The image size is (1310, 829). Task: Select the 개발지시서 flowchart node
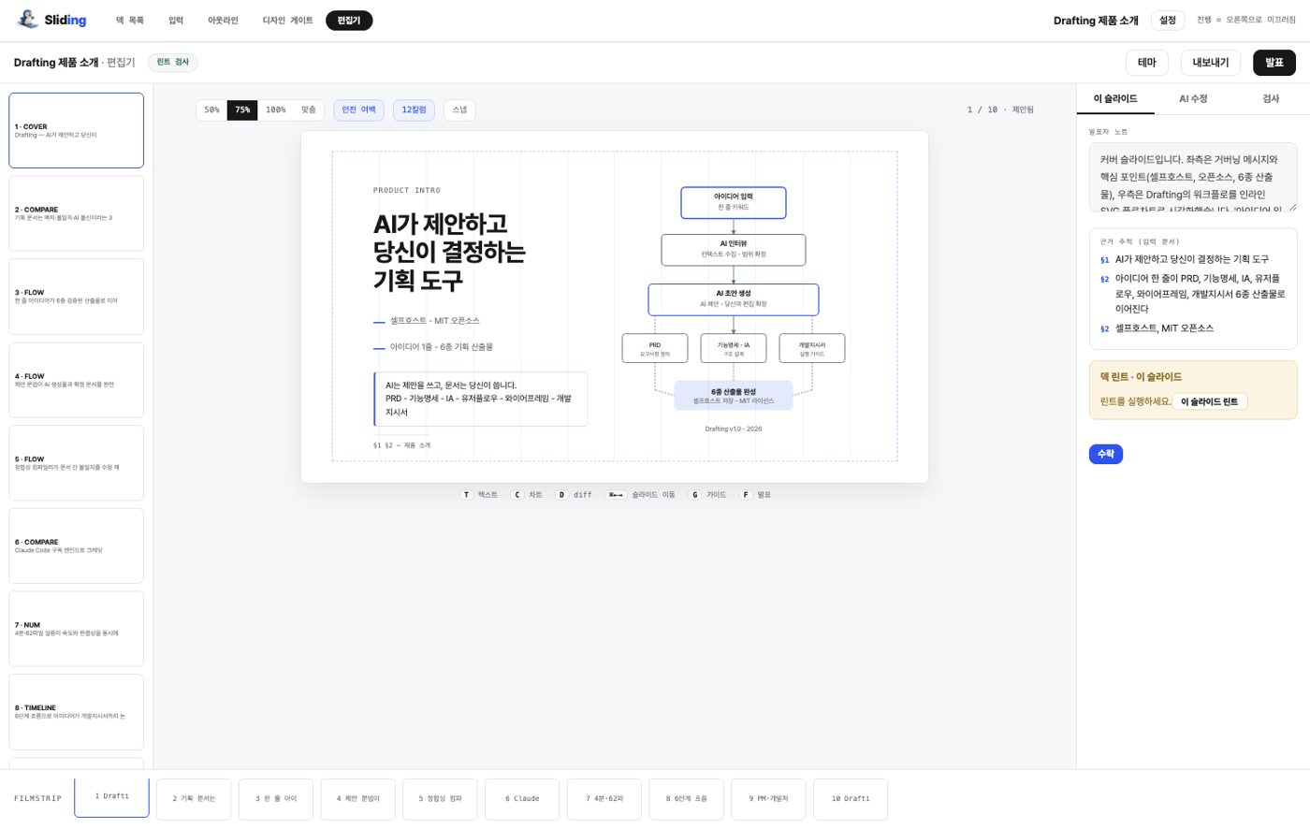point(812,348)
